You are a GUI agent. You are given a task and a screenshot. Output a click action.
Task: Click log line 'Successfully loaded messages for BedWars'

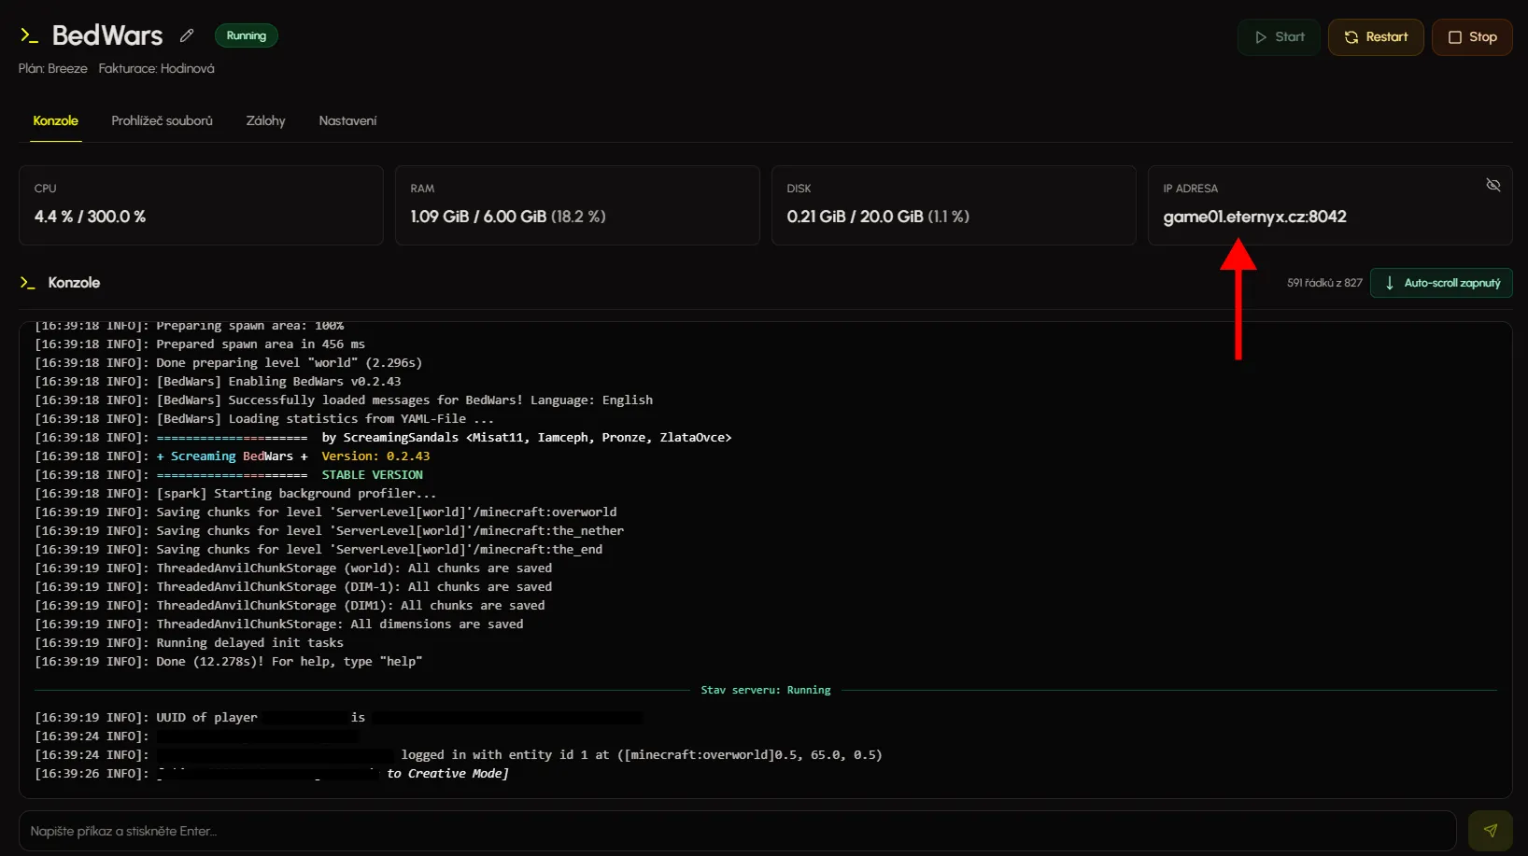(x=344, y=400)
